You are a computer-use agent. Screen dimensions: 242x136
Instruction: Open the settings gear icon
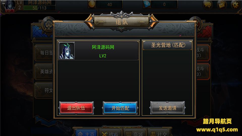click(x=235, y=5)
